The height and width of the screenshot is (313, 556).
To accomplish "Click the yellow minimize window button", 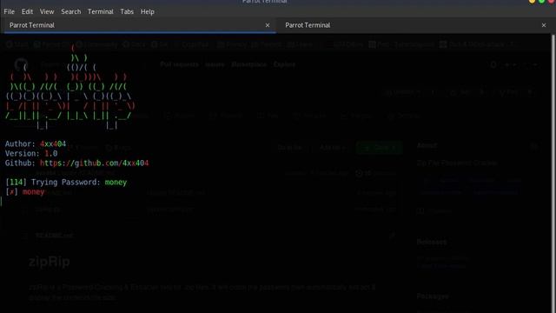I will pos(532,1).
